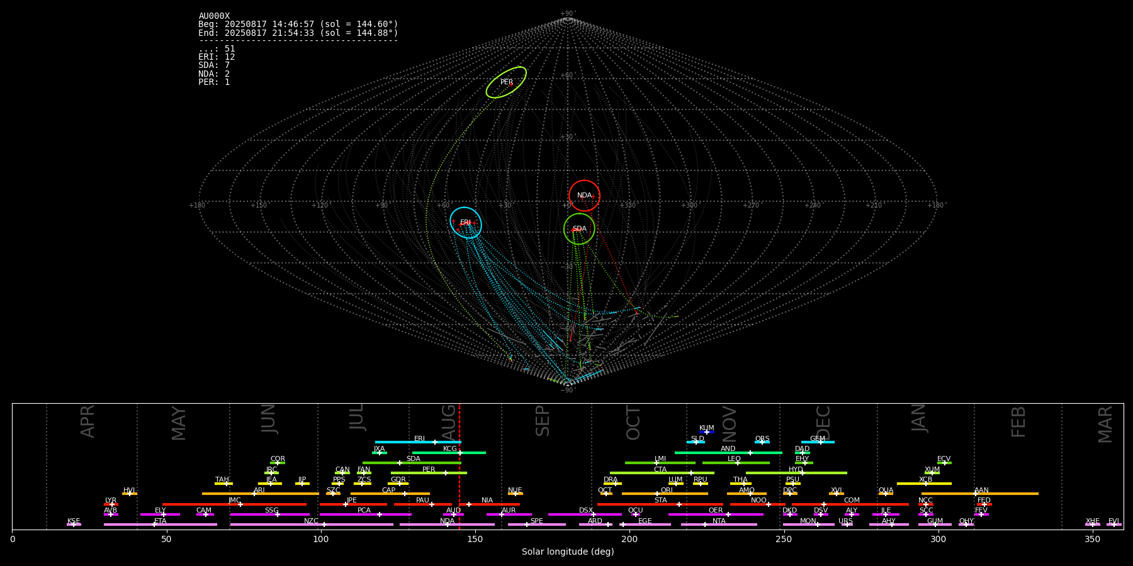Screen dimensions: 1133x566
Task: Click the JXA shower bar in timeline
Action: [380, 453]
